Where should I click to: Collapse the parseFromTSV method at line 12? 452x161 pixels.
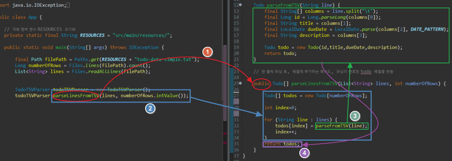[241, 5]
